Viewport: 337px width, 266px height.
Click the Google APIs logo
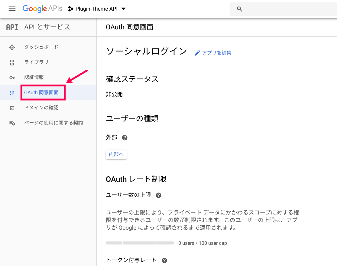coord(42,9)
